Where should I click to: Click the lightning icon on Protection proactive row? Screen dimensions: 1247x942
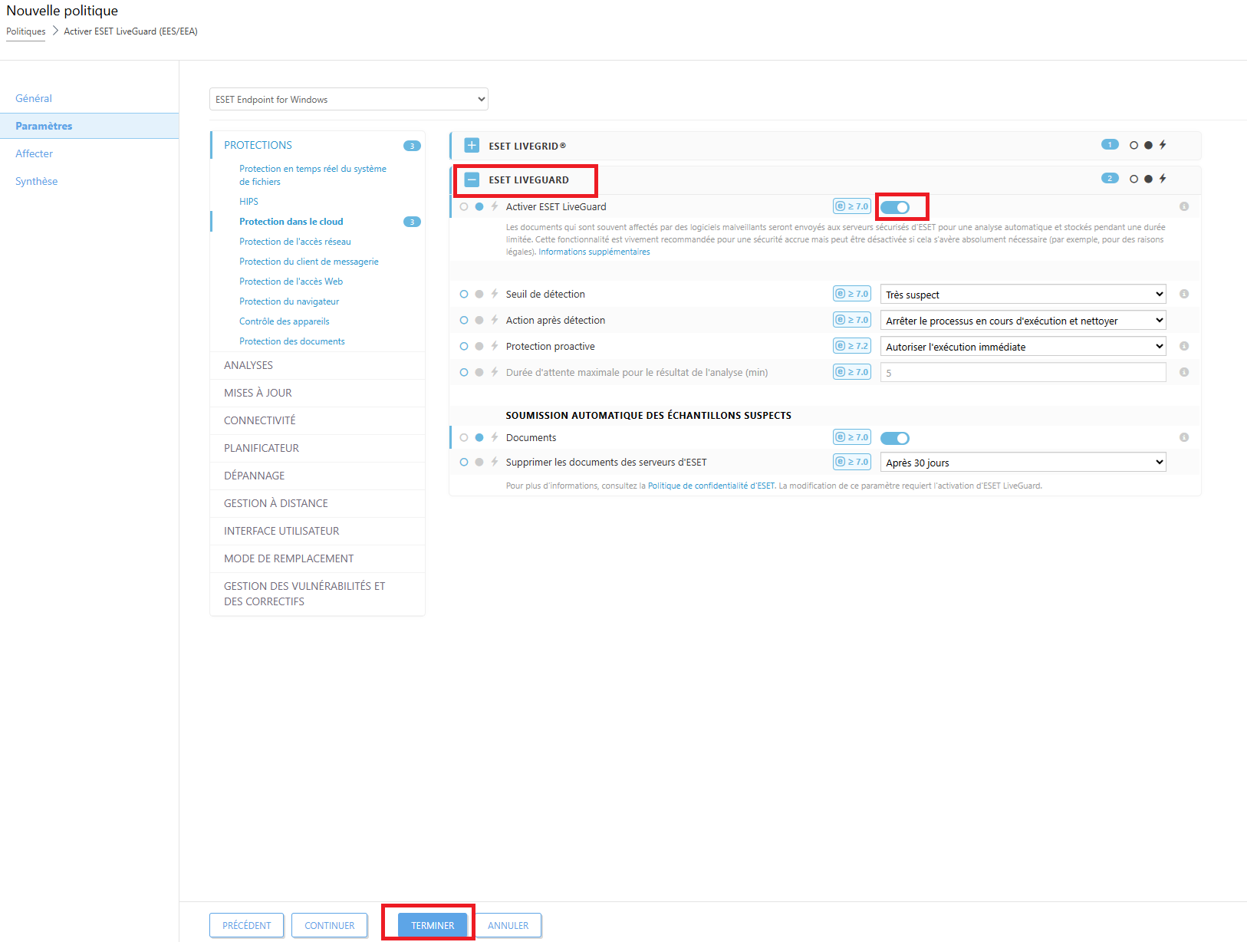[495, 346]
